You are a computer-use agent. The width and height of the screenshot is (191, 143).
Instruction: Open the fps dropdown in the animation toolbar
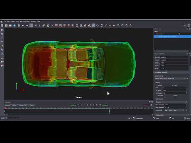15,105
